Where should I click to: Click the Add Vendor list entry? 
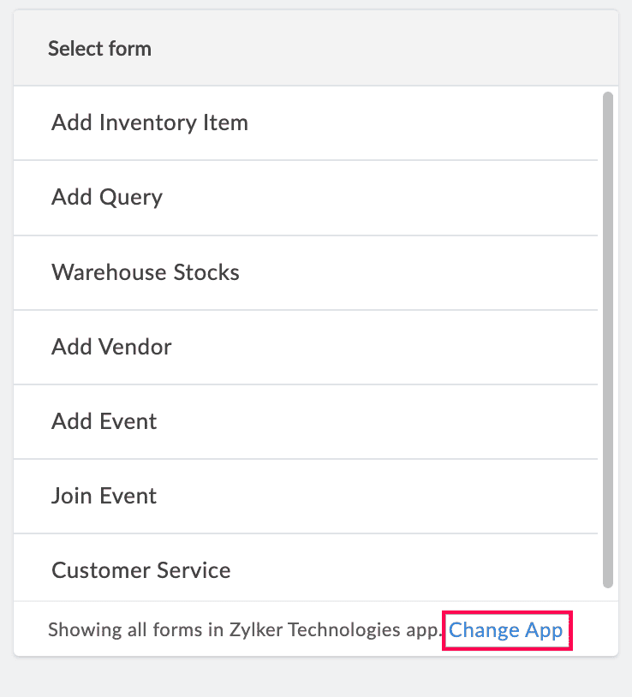pyautogui.click(x=111, y=347)
